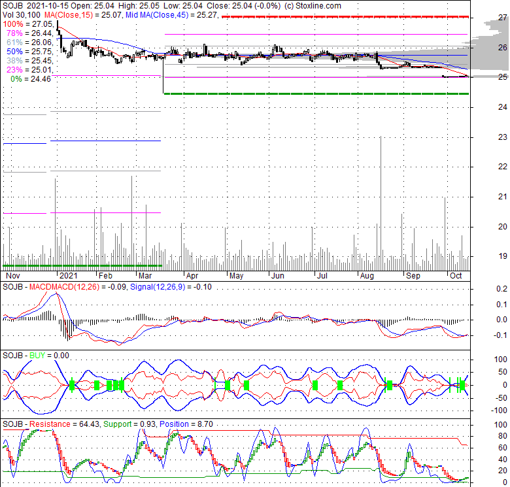Click the Feb month axis label
The height and width of the screenshot is (487, 510).
tap(105, 276)
